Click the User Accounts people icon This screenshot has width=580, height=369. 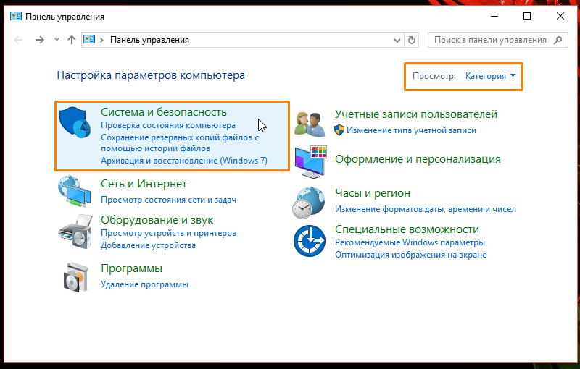click(x=310, y=124)
